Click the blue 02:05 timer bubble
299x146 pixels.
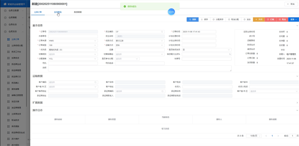click(171, 12)
